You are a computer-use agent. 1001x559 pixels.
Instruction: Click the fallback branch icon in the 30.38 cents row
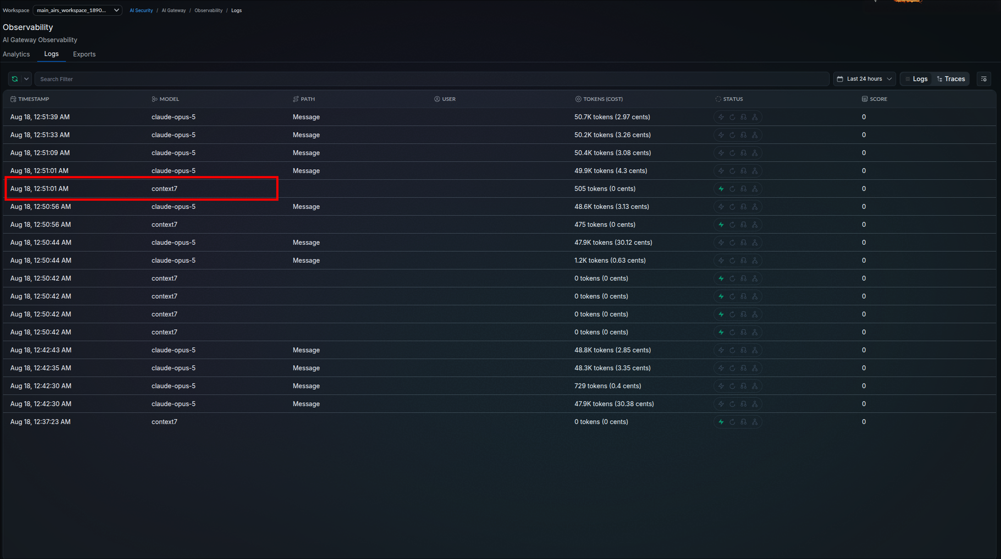click(x=744, y=404)
